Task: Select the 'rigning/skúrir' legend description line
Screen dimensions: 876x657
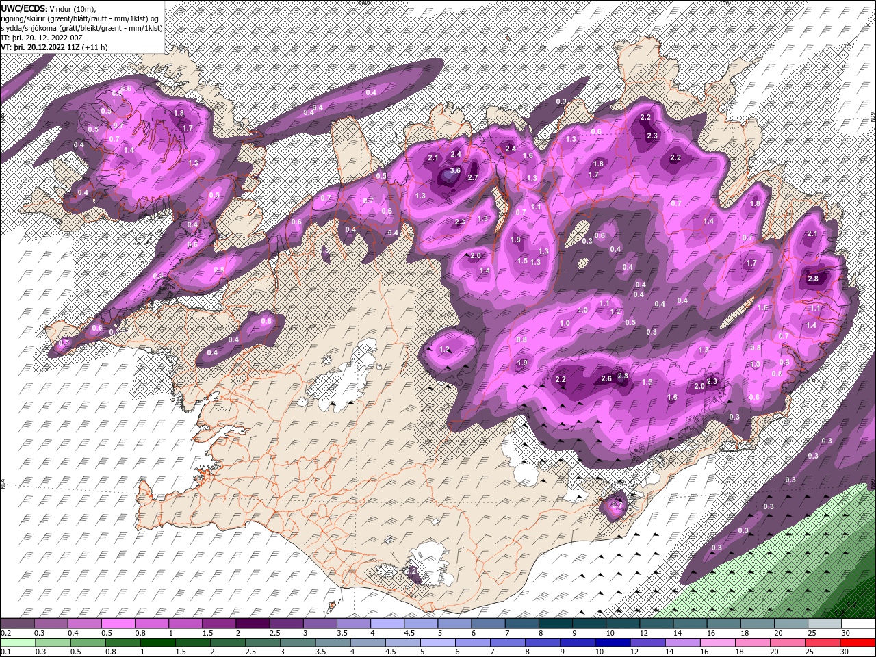Action: (80, 18)
